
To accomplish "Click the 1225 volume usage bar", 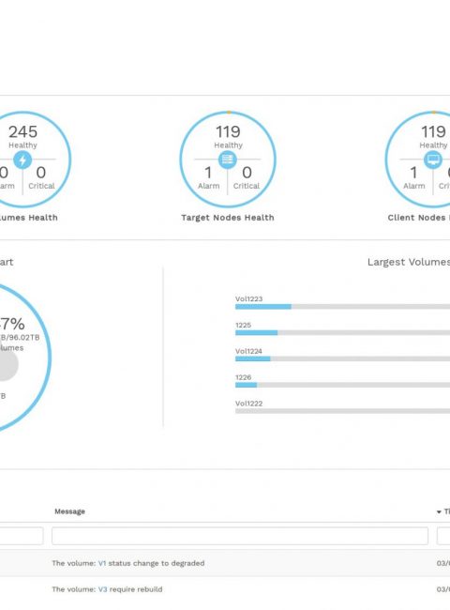I will (342, 332).
